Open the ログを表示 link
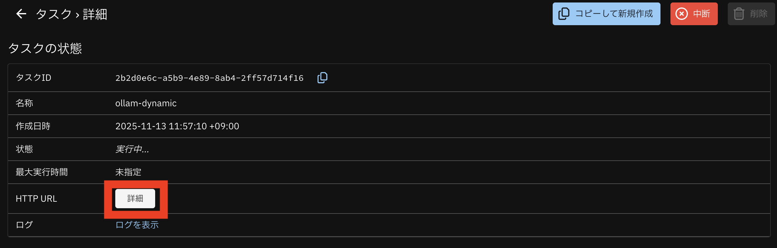 [x=137, y=225]
